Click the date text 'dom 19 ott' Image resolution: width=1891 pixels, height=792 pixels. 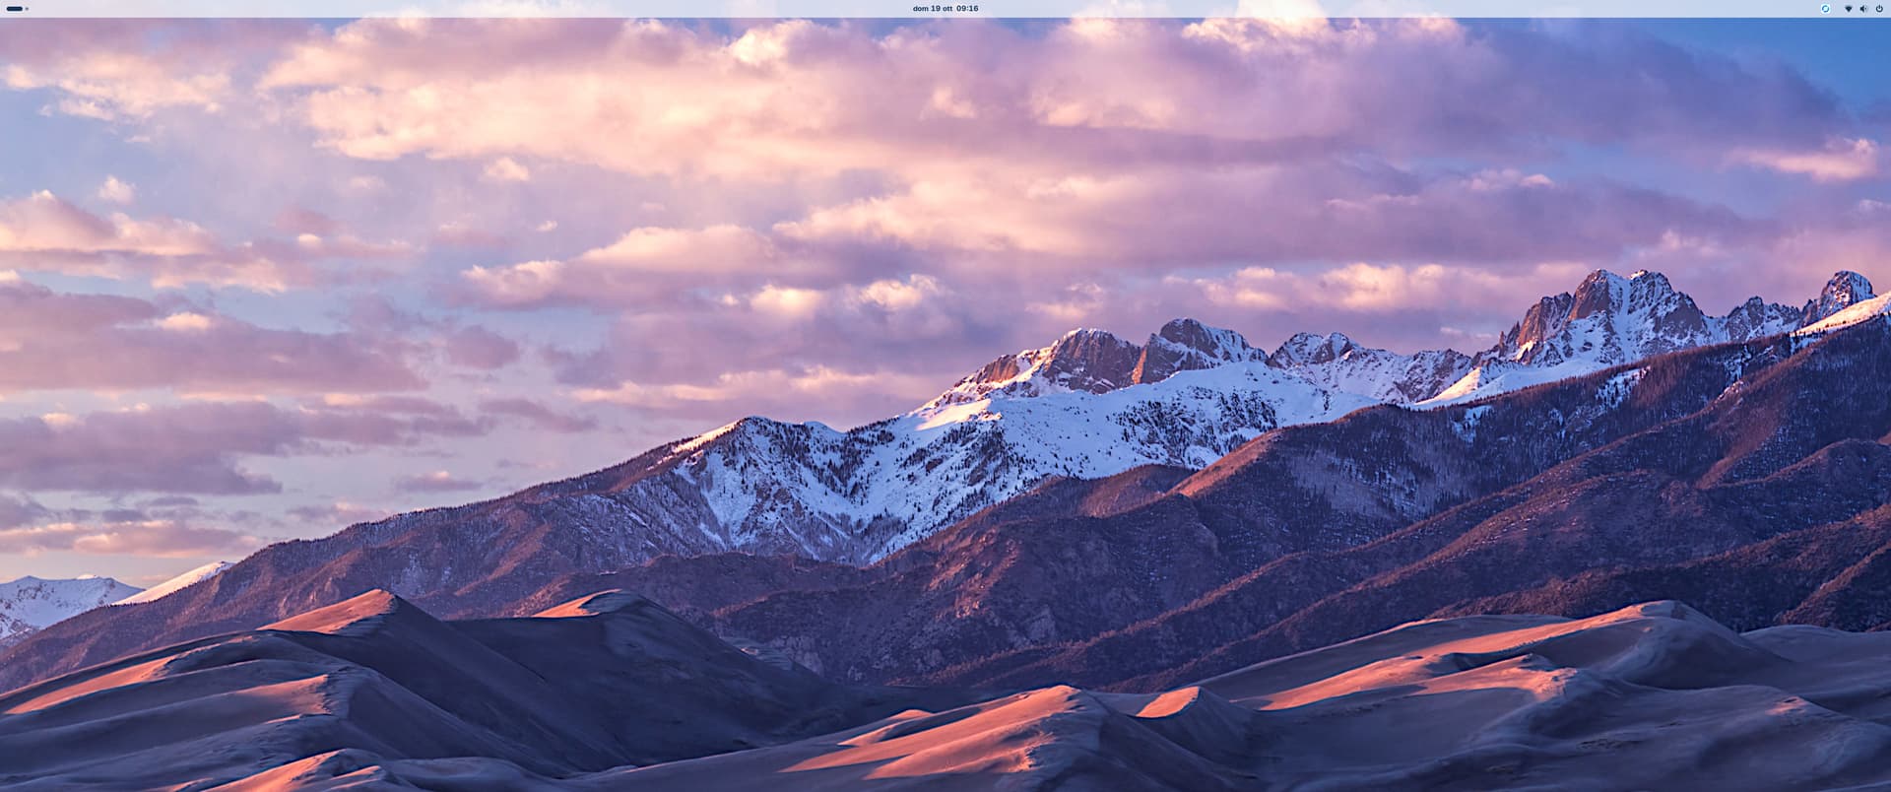tap(932, 8)
